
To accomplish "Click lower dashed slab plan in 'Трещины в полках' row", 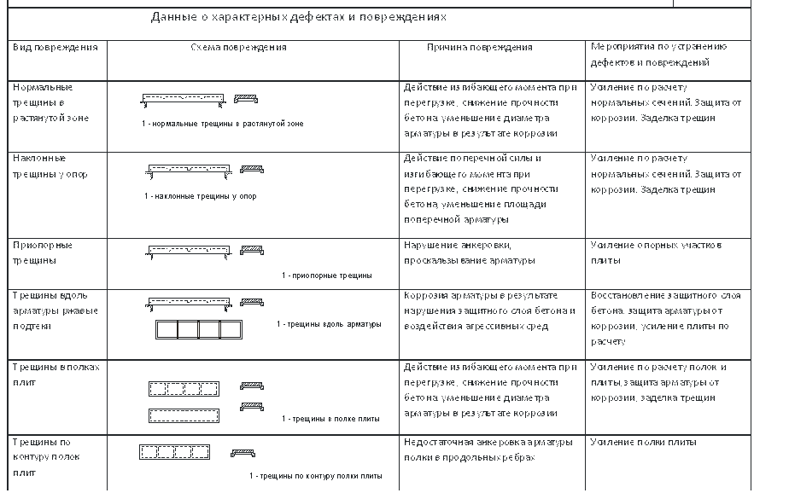I will [x=184, y=415].
